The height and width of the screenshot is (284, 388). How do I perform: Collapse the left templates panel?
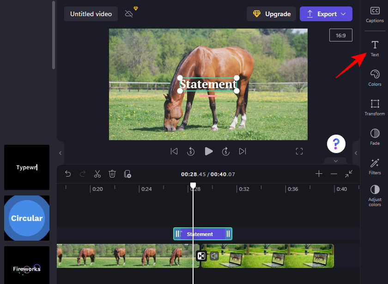coord(60,154)
